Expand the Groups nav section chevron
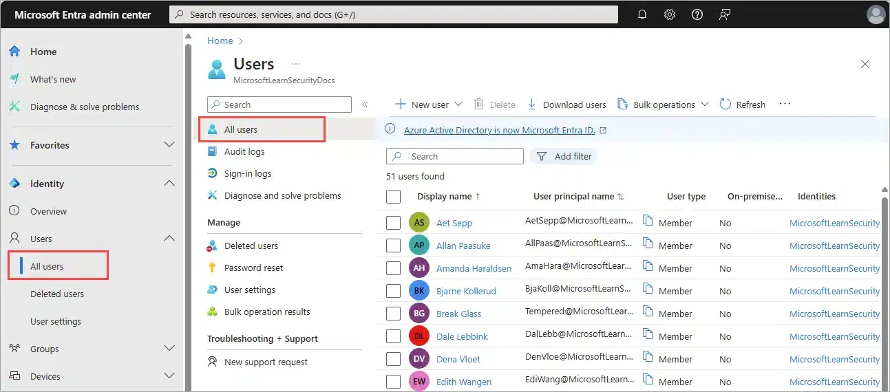The image size is (890, 392). [169, 349]
